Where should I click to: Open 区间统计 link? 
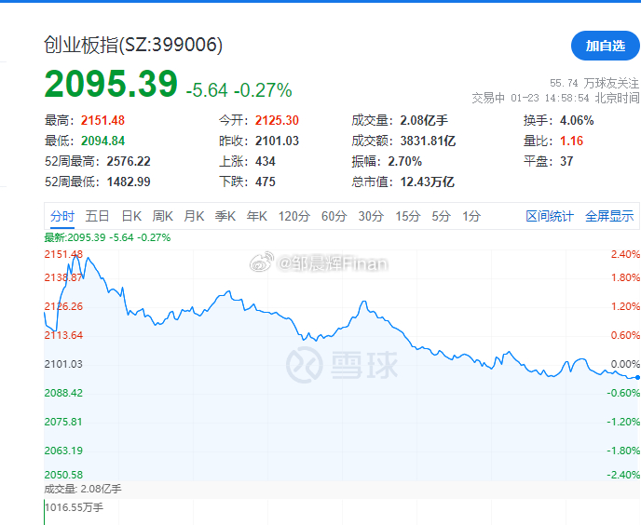[550, 216]
